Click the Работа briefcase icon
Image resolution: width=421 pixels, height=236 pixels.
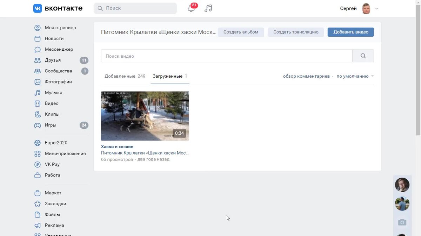point(38,175)
